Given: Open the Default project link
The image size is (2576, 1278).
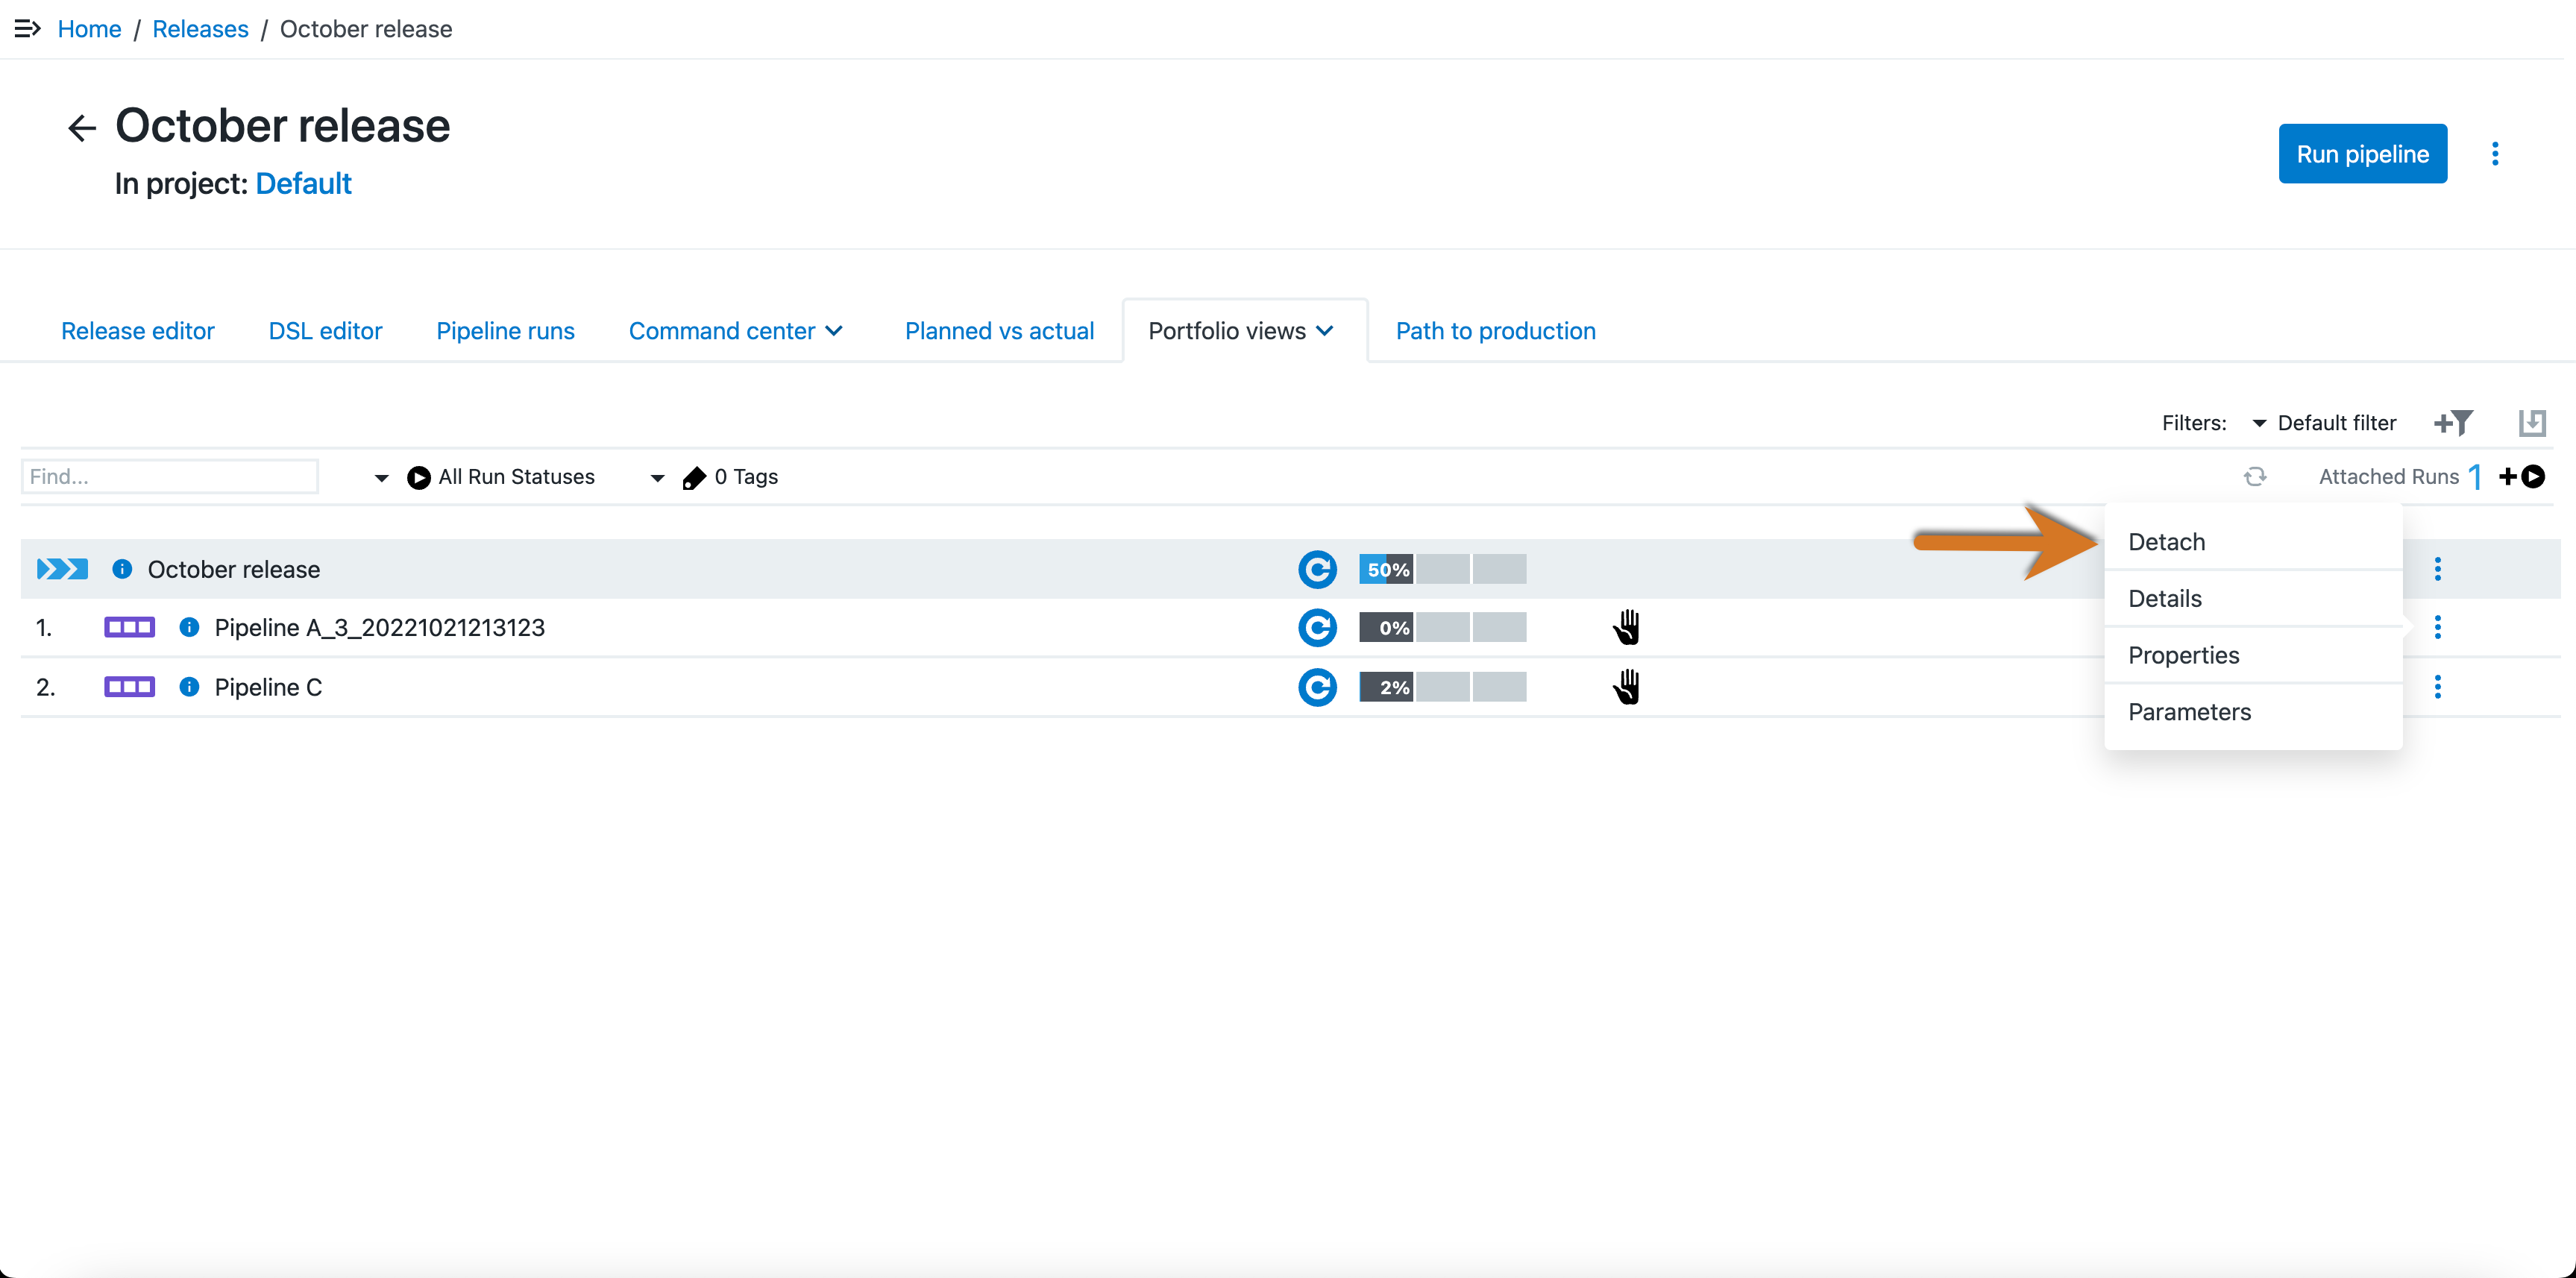Looking at the screenshot, I should click(x=303, y=184).
